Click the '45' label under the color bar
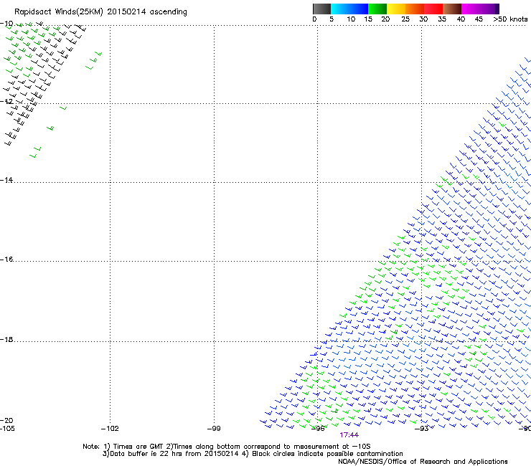531x466 pixels. pyautogui.click(x=479, y=19)
